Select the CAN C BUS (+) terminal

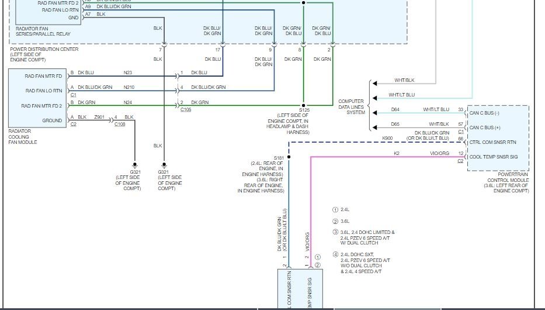[x=485, y=128]
